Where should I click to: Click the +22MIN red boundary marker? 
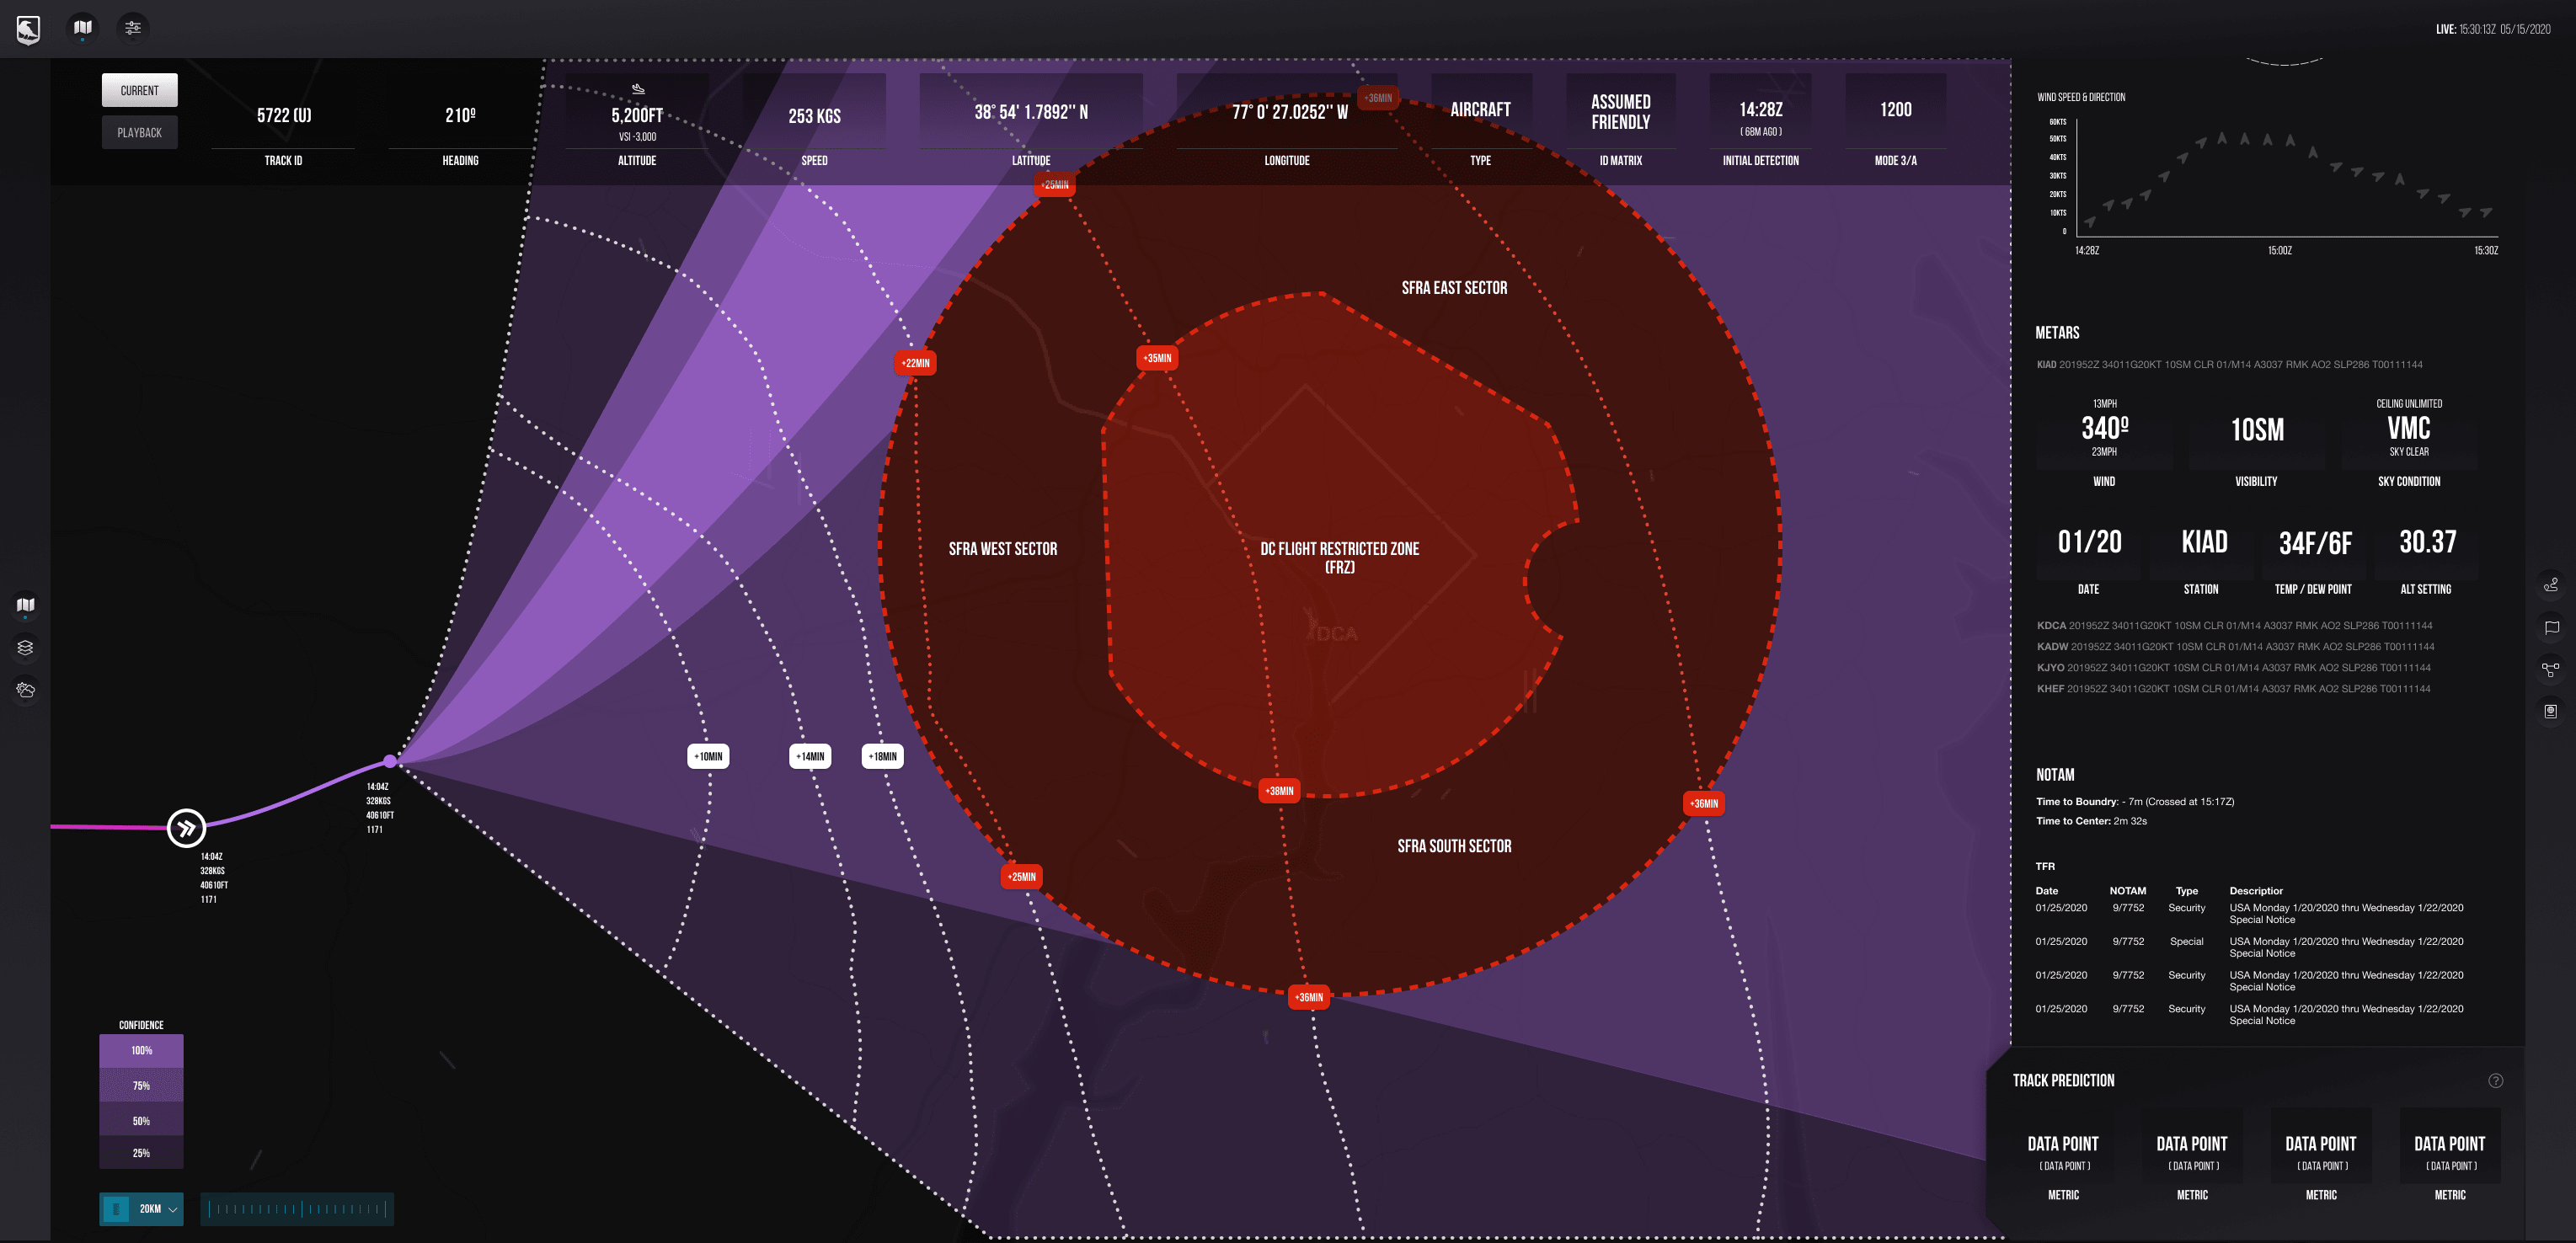pos(915,363)
